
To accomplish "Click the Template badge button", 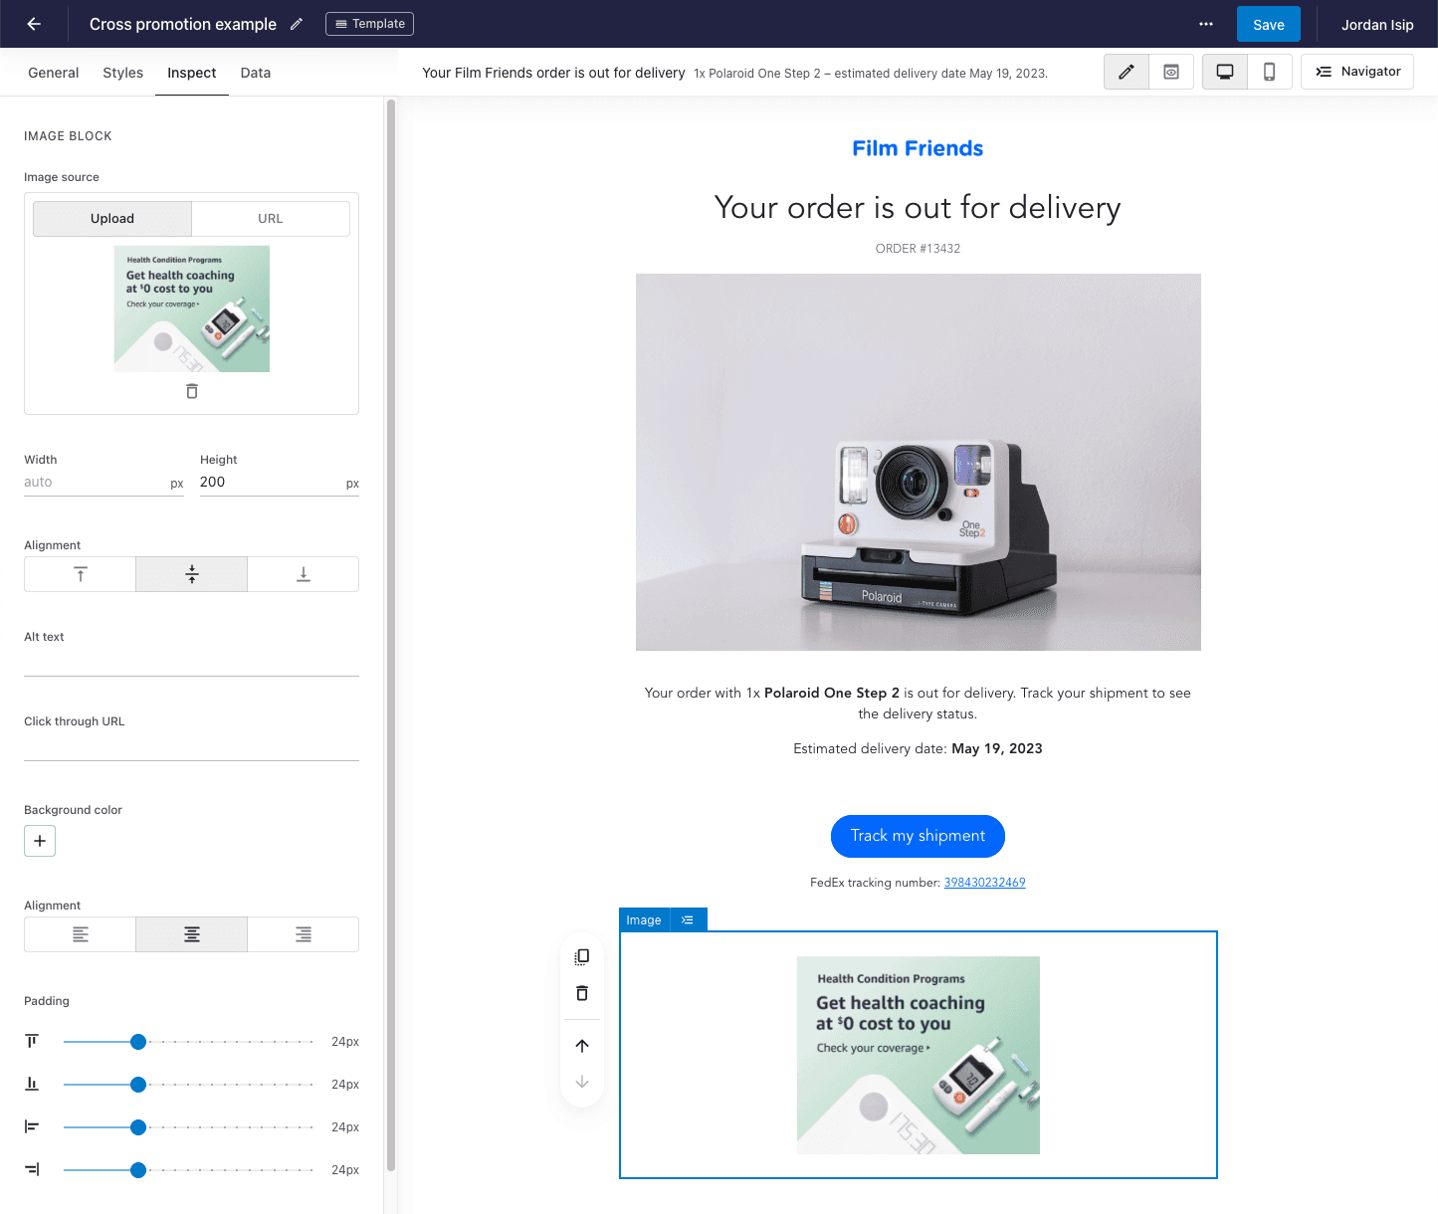I will pos(369,24).
